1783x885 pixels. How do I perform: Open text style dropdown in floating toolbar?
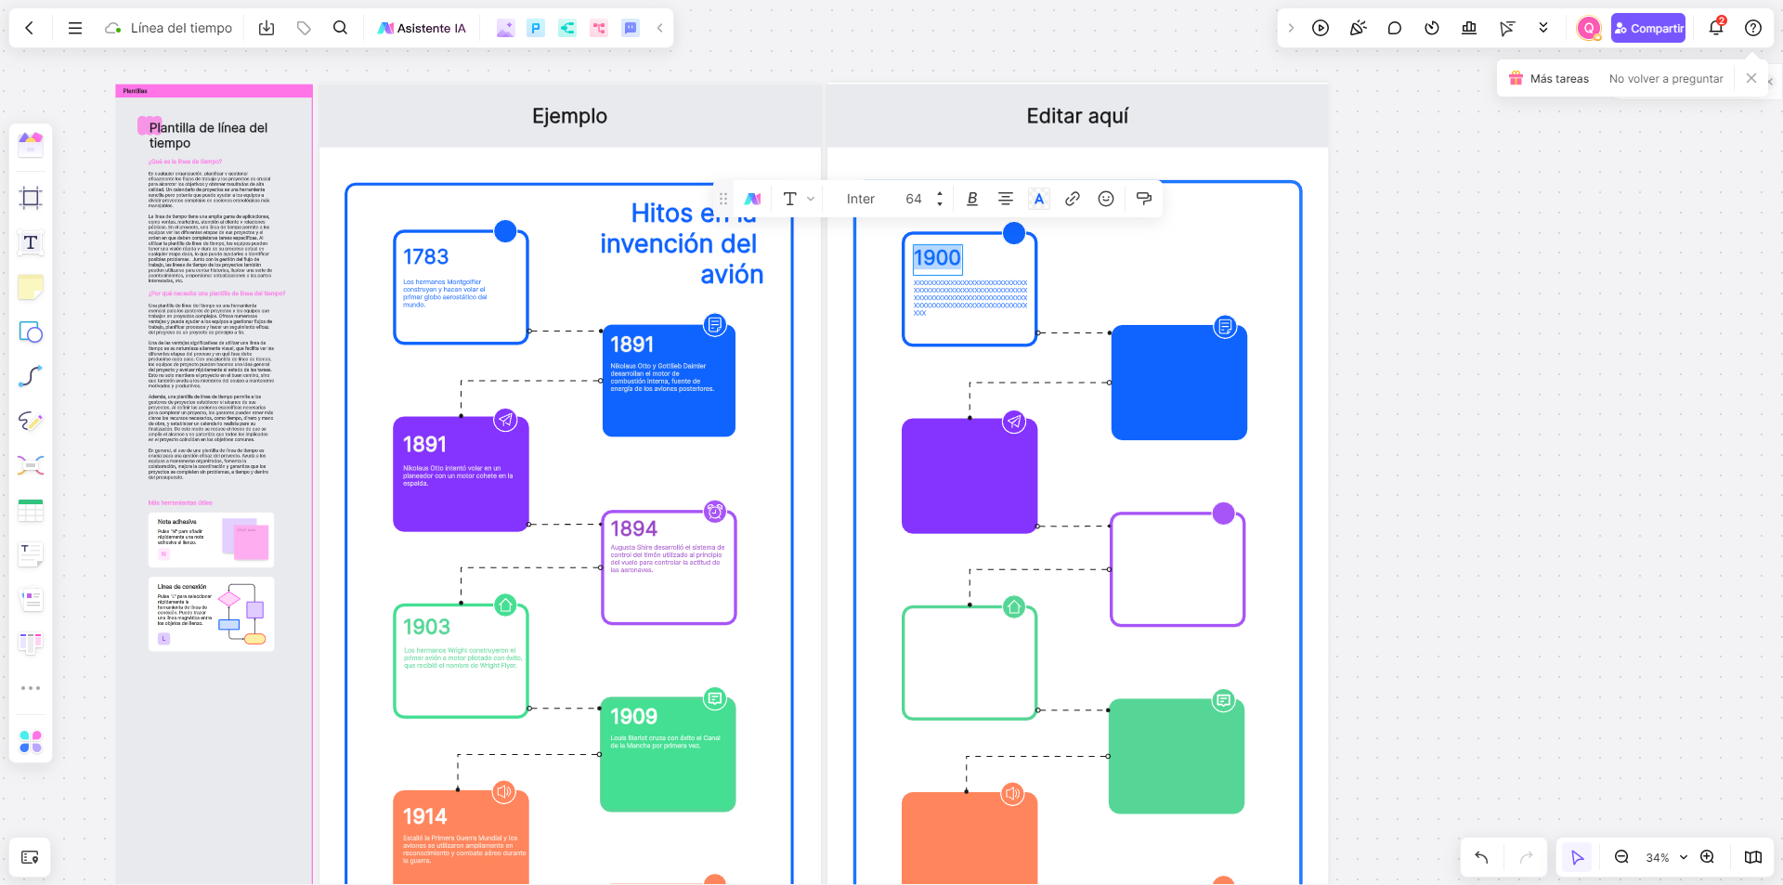[798, 199]
